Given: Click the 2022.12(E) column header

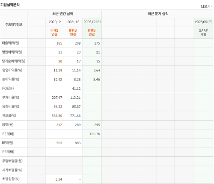Looking at the screenshot, I should pos(92,22).
